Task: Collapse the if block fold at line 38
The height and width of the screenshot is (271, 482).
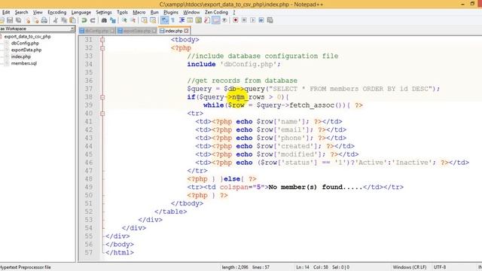Action: click(x=102, y=97)
